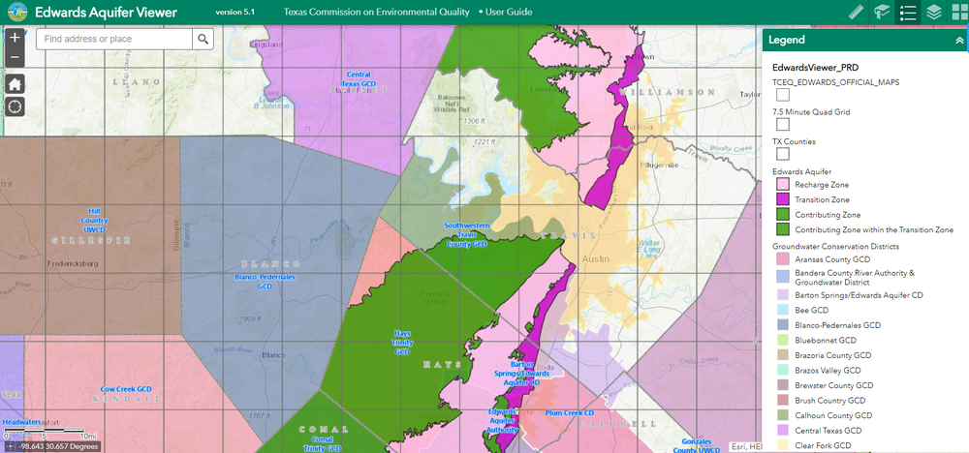Screen dimensions: 969x453
Task: Zoom out of the map
Action: [x=15, y=58]
